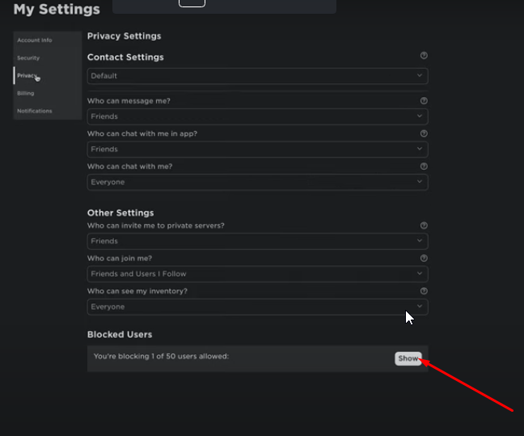
Task: Open the Billing tab
Action: click(48, 93)
